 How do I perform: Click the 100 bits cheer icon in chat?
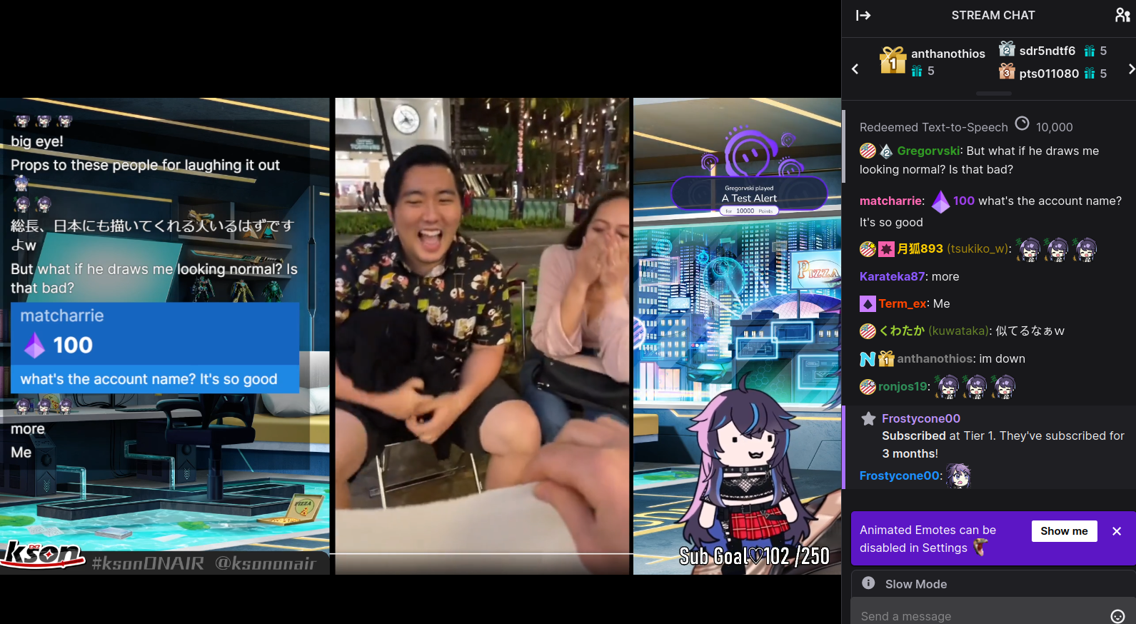941,201
